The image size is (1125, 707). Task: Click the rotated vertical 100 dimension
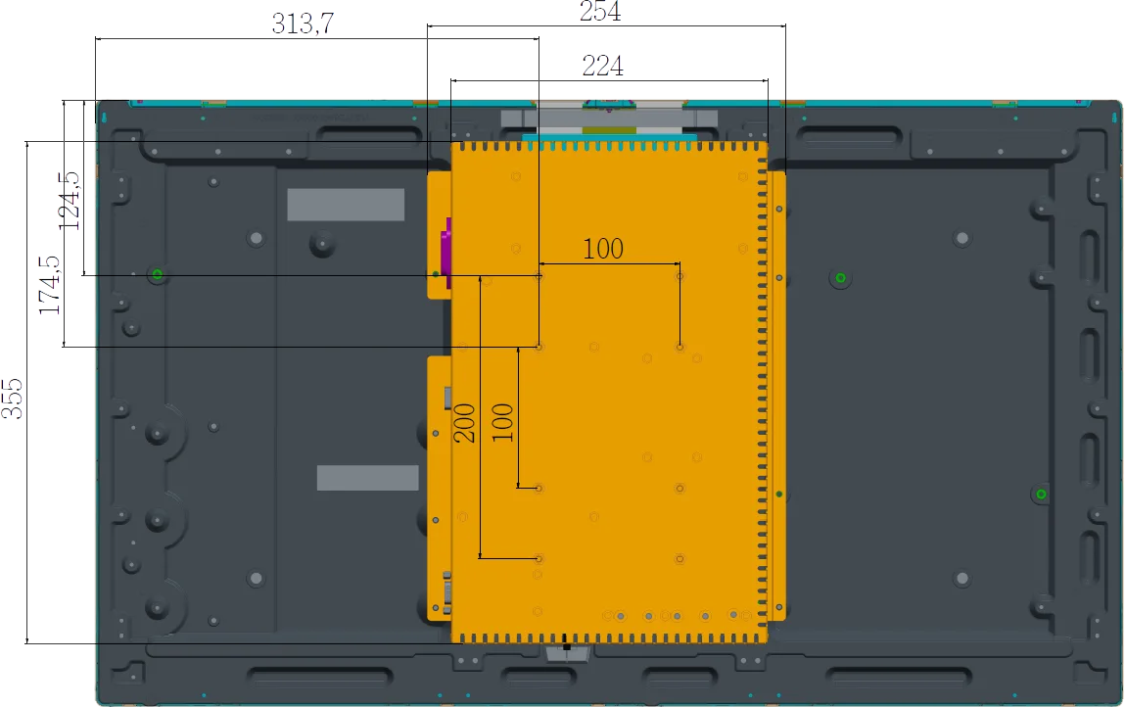pyautogui.click(x=502, y=422)
